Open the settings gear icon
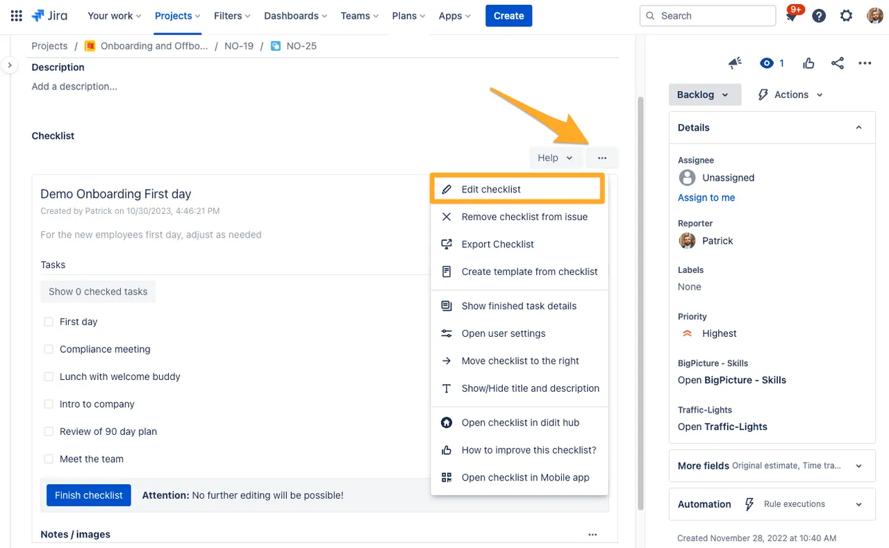The width and height of the screenshot is (889, 548). click(x=846, y=15)
